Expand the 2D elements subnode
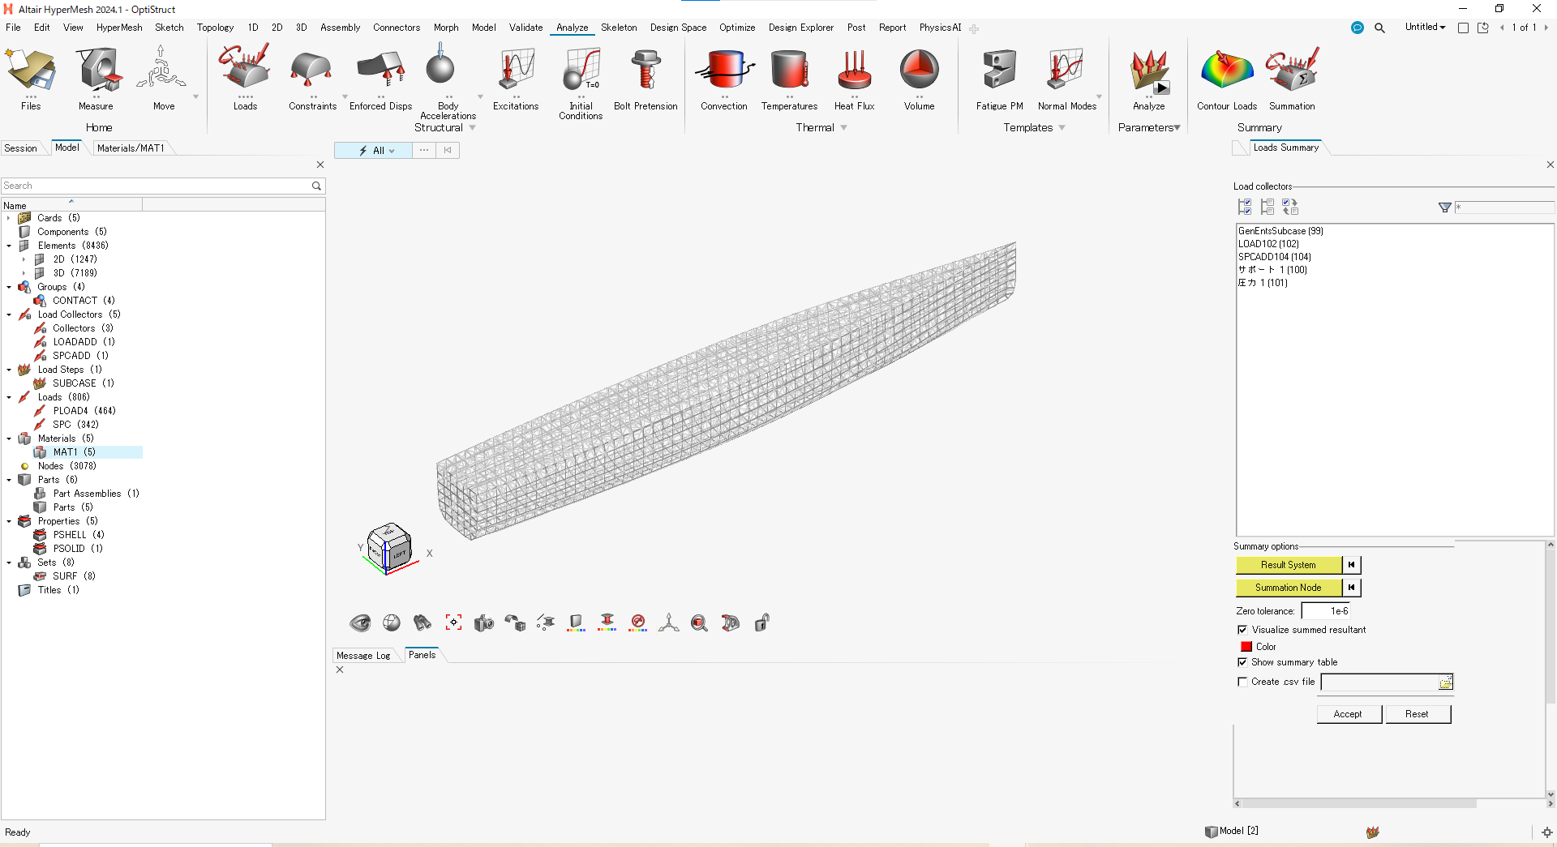The height and width of the screenshot is (847, 1557). (x=24, y=259)
